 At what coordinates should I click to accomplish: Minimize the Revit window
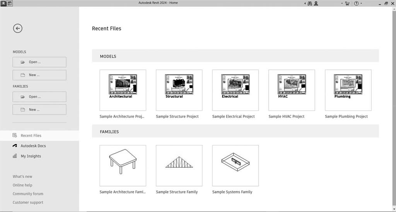point(380,3)
